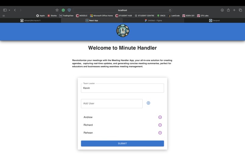245x159 pixels.
Task: Switch to the Devpost tab
Action: click(x=214, y=20)
